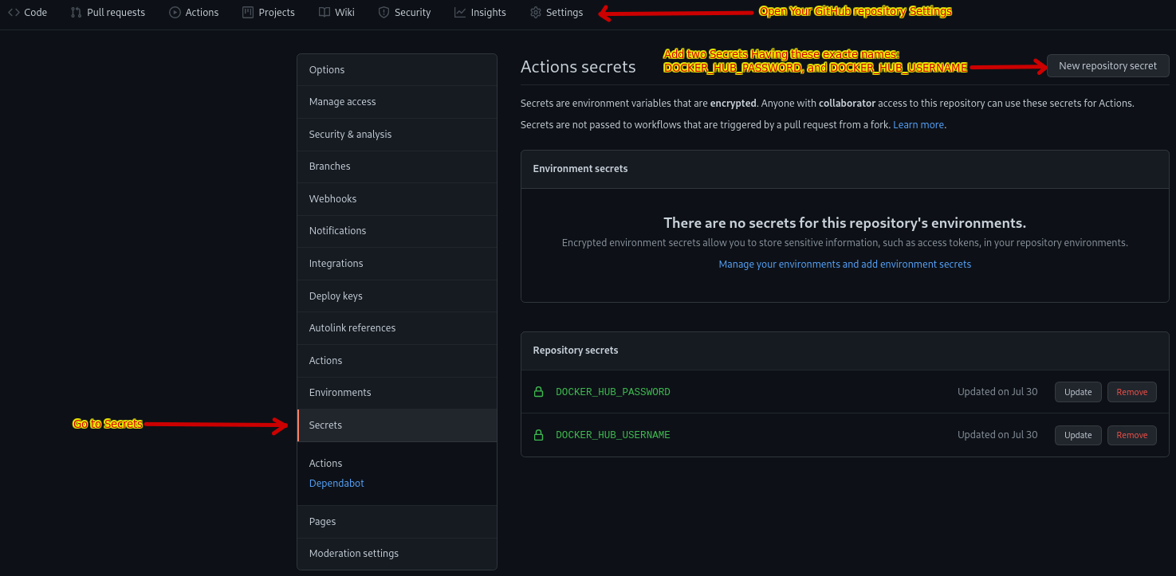This screenshot has width=1176, height=576.
Task: Click New repository secret button
Action: (x=1107, y=66)
